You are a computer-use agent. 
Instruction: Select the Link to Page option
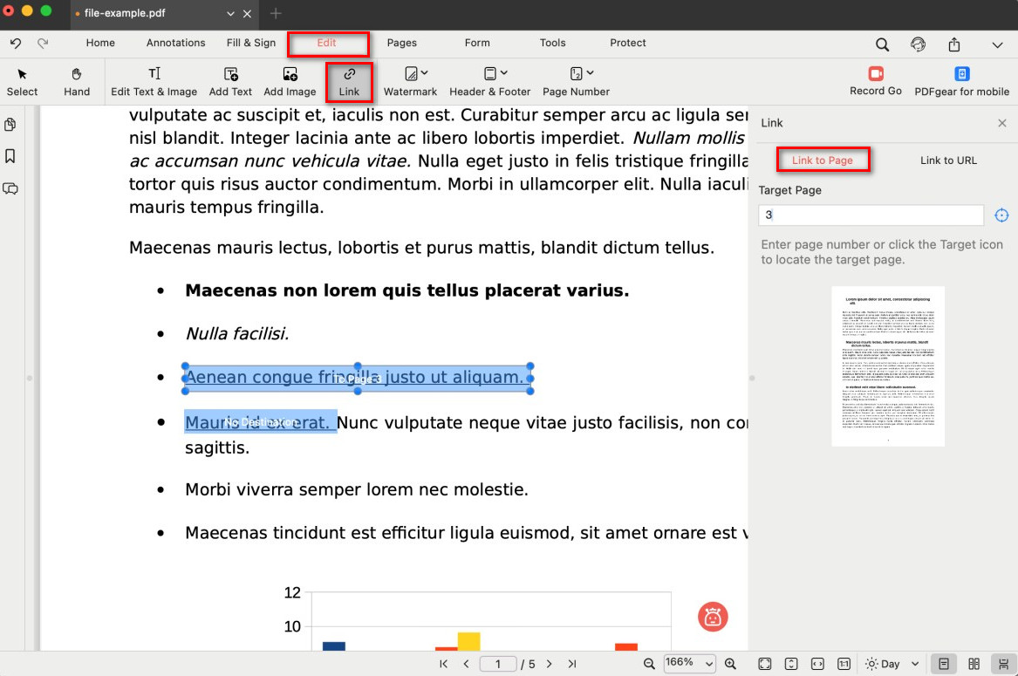[822, 160]
